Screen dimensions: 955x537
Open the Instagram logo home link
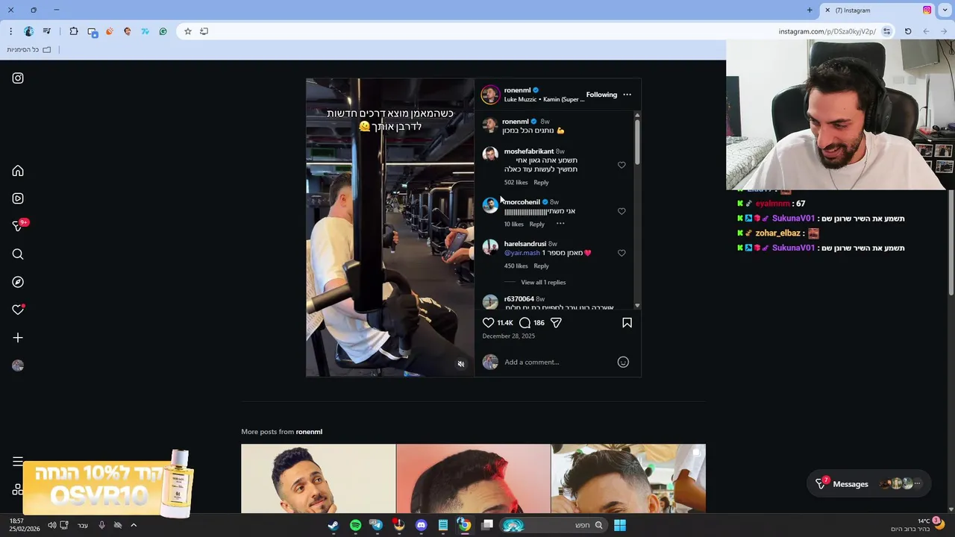pos(18,78)
